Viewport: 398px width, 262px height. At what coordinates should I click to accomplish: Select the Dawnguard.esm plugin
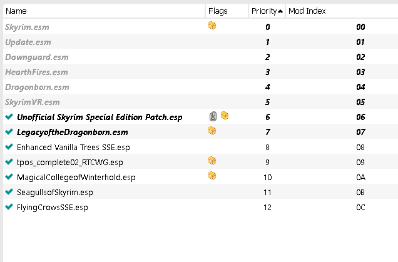click(37, 58)
